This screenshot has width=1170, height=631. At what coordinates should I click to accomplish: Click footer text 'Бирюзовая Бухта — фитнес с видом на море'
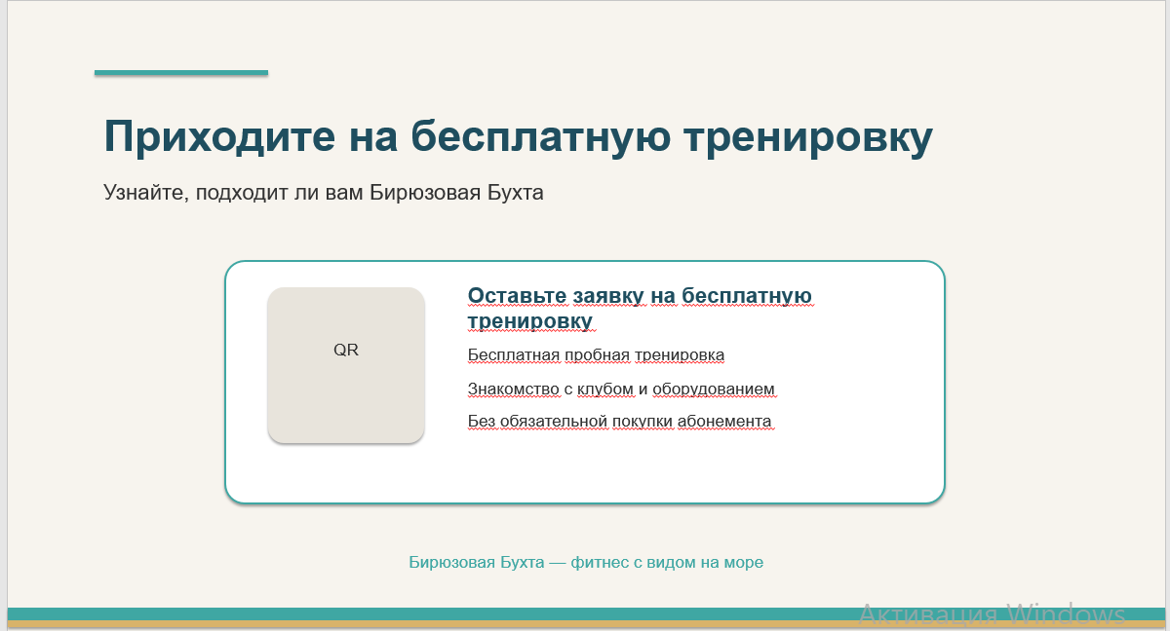586,562
